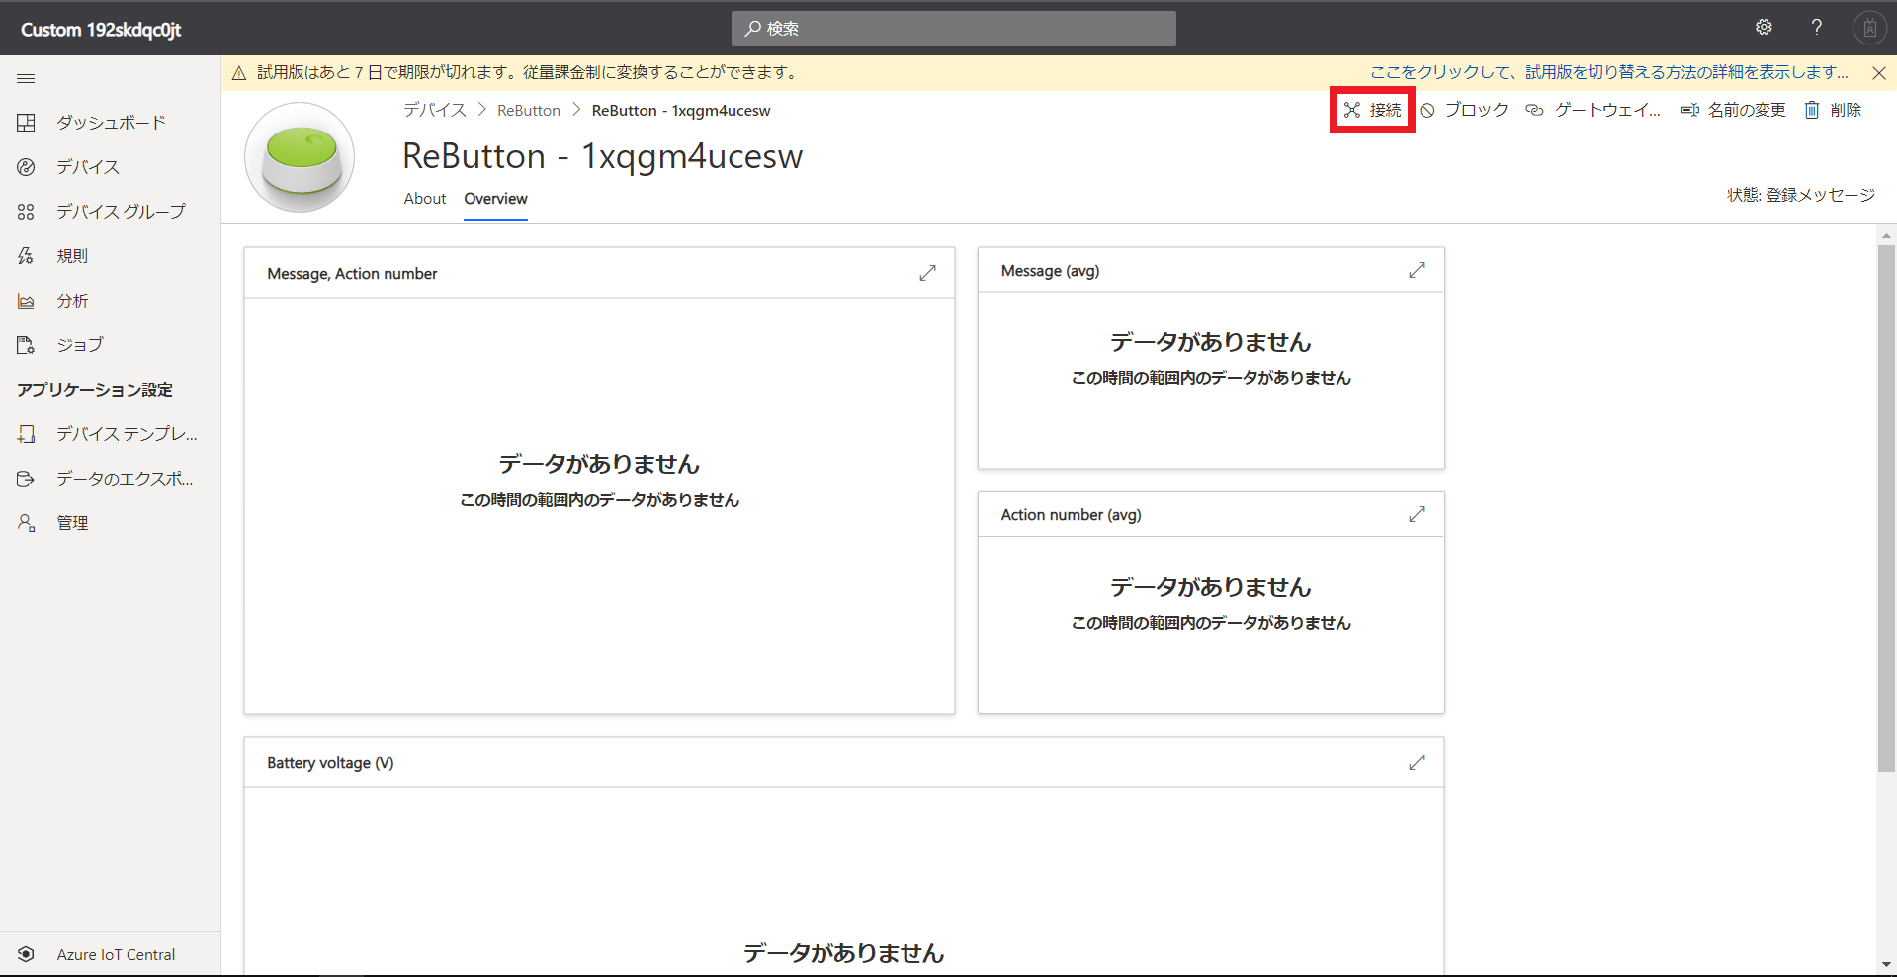Click the ブロック button label
1897x977 pixels.
(1477, 110)
